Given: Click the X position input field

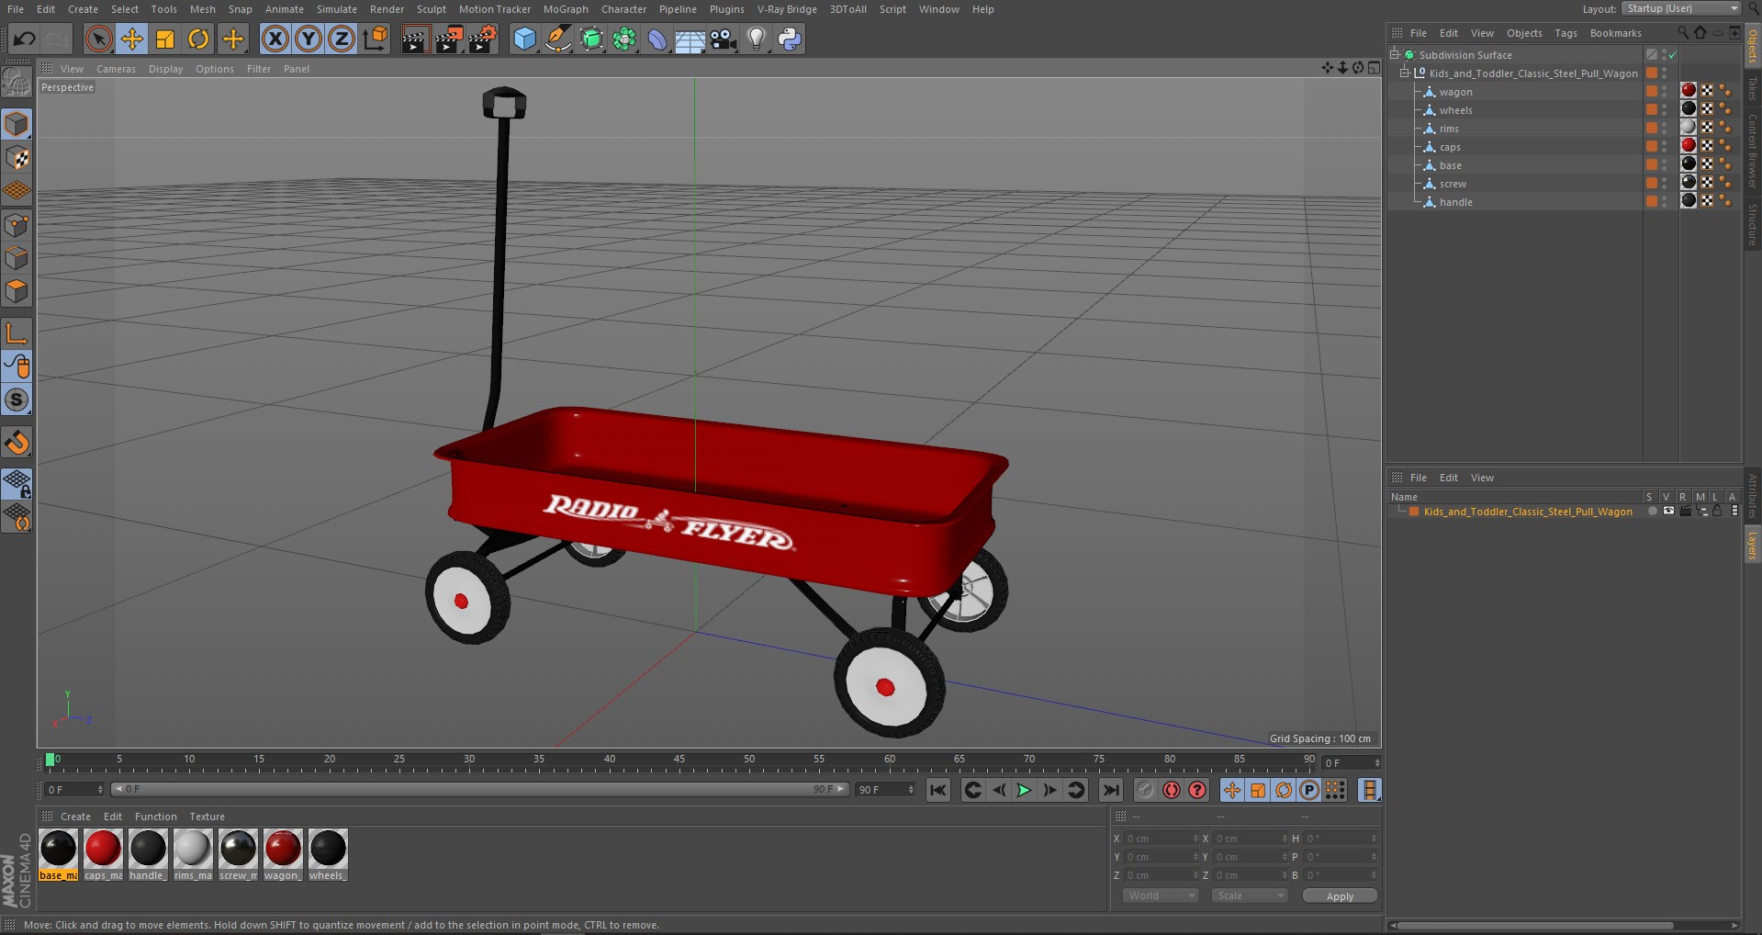Looking at the screenshot, I should [1162, 839].
